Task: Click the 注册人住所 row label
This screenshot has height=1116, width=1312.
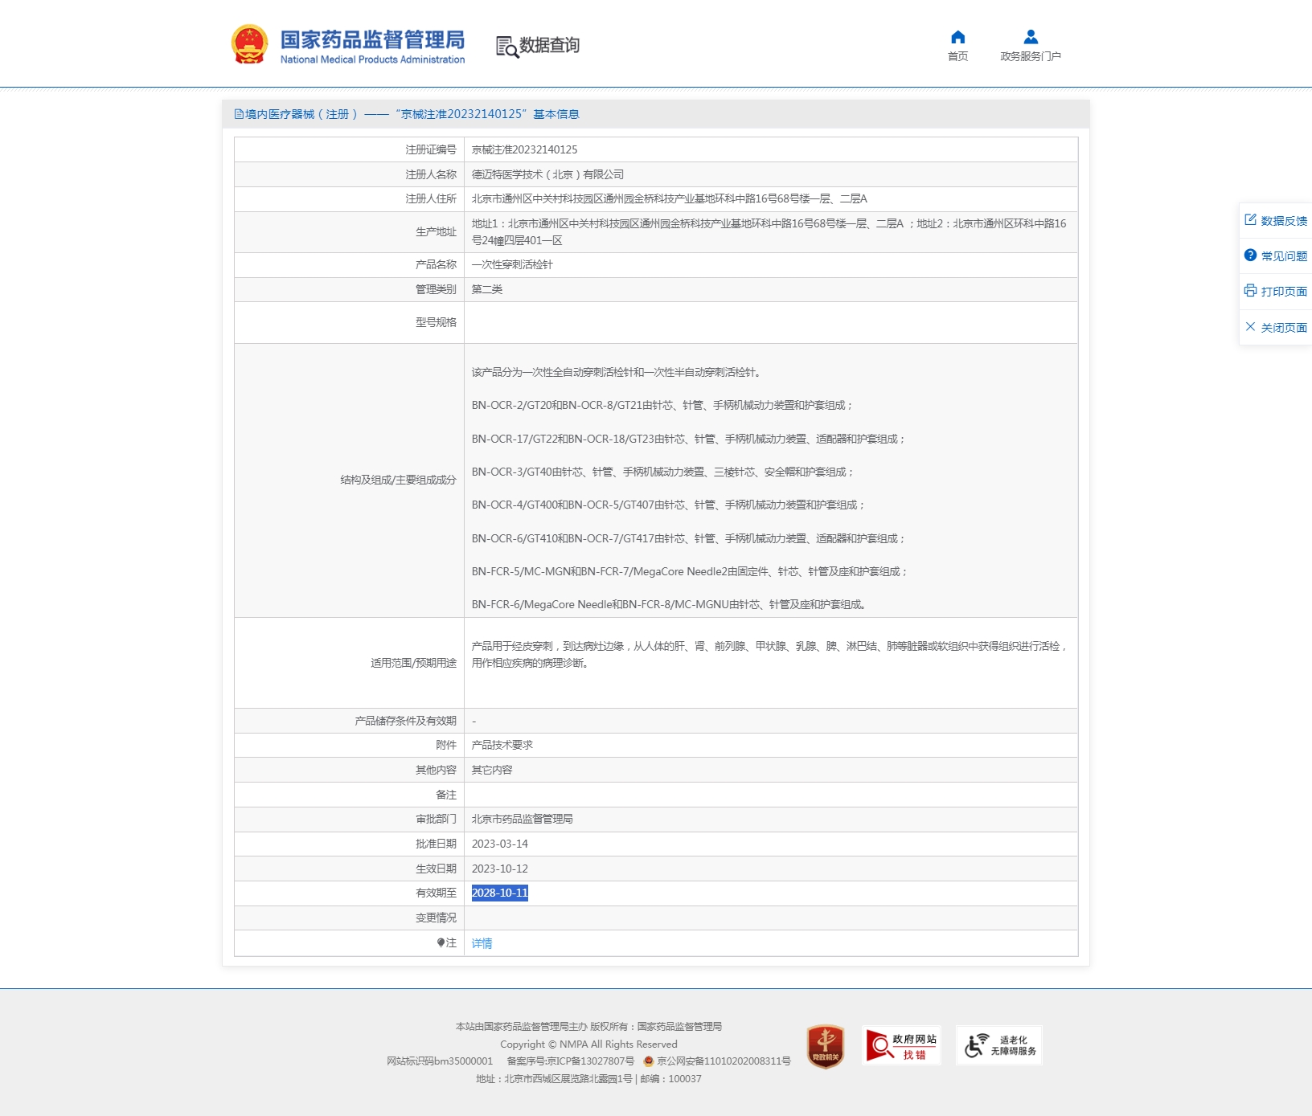Action: pyautogui.click(x=431, y=198)
